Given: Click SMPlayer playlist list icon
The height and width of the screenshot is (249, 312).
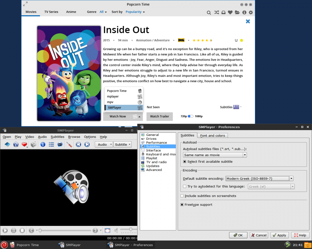Looking at the screenshot, I should point(51,144).
